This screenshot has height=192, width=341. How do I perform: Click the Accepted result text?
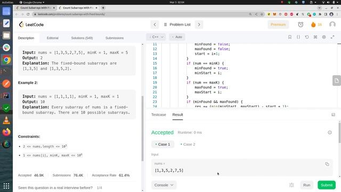[x=162, y=132]
